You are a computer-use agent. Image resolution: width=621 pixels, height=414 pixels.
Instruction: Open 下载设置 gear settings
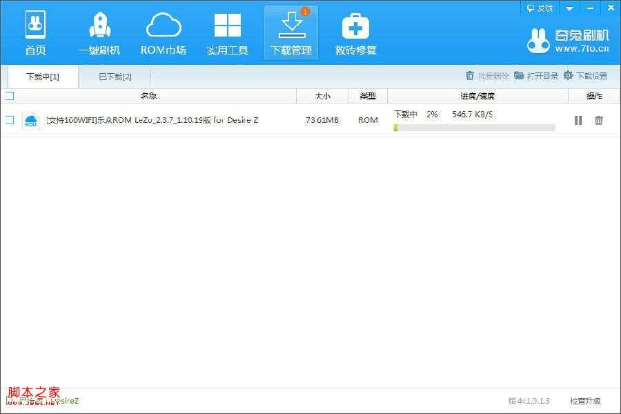pyautogui.click(x=585, y=76)
